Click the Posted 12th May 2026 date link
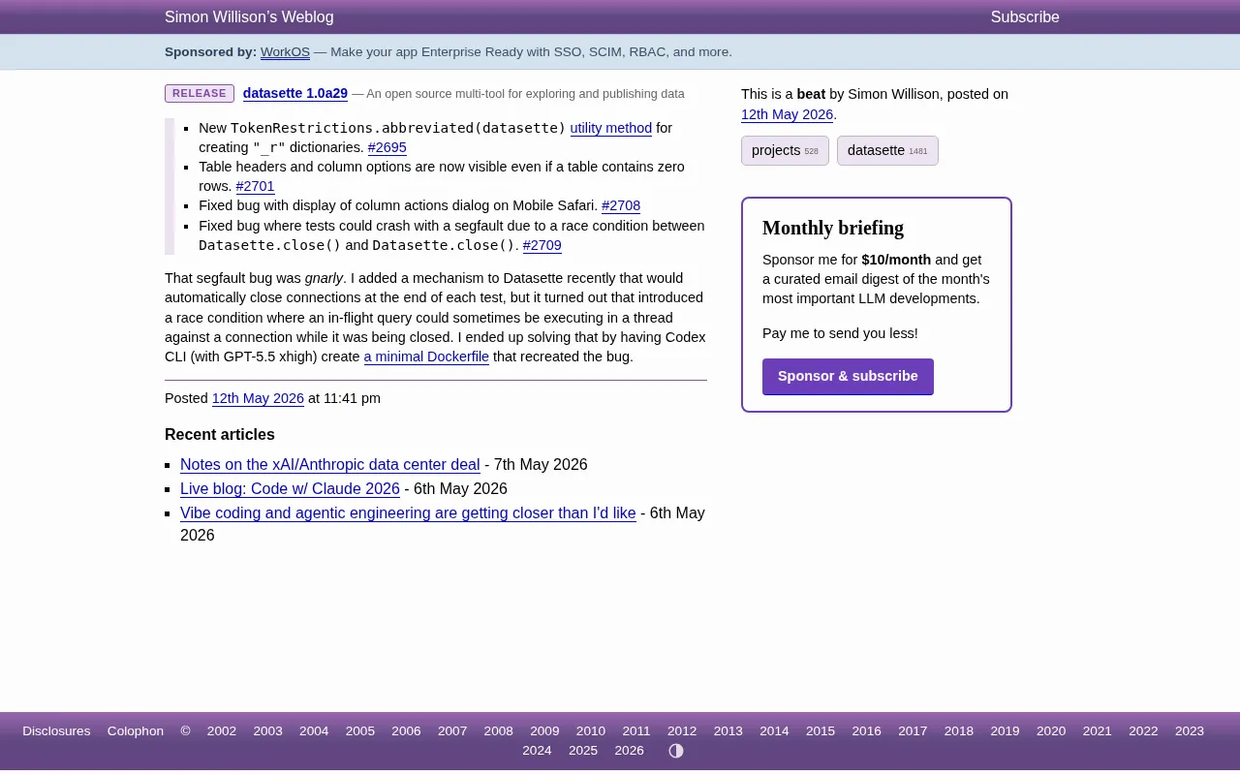The width and height of the screenshot is (1240, 775). [x=258, y=398]
